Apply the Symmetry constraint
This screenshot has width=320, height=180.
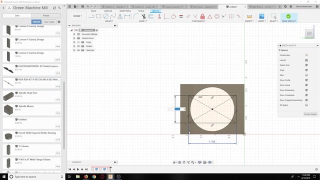coord(231,16)
